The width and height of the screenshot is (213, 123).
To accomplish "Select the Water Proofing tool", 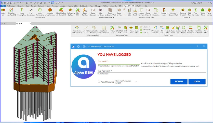I will tap(209, 12).
